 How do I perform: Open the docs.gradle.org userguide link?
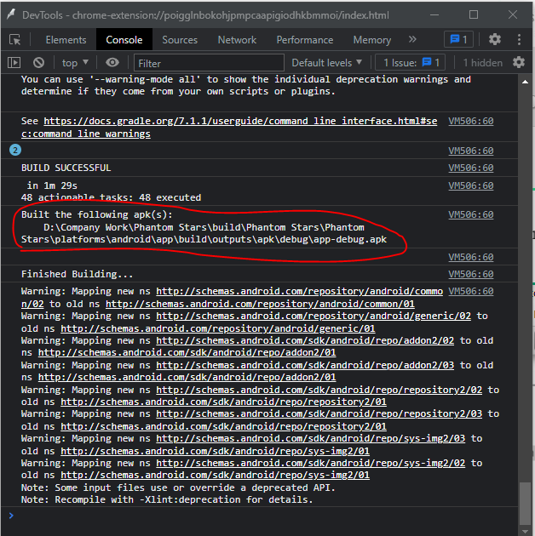coord(229,127)
